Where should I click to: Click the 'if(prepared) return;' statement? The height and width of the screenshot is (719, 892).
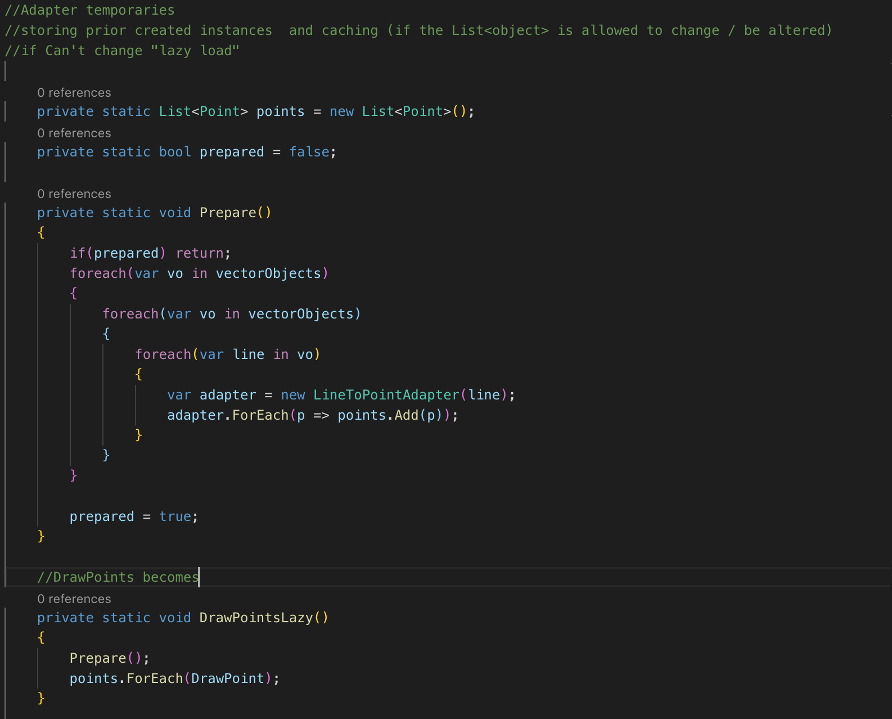150,253
